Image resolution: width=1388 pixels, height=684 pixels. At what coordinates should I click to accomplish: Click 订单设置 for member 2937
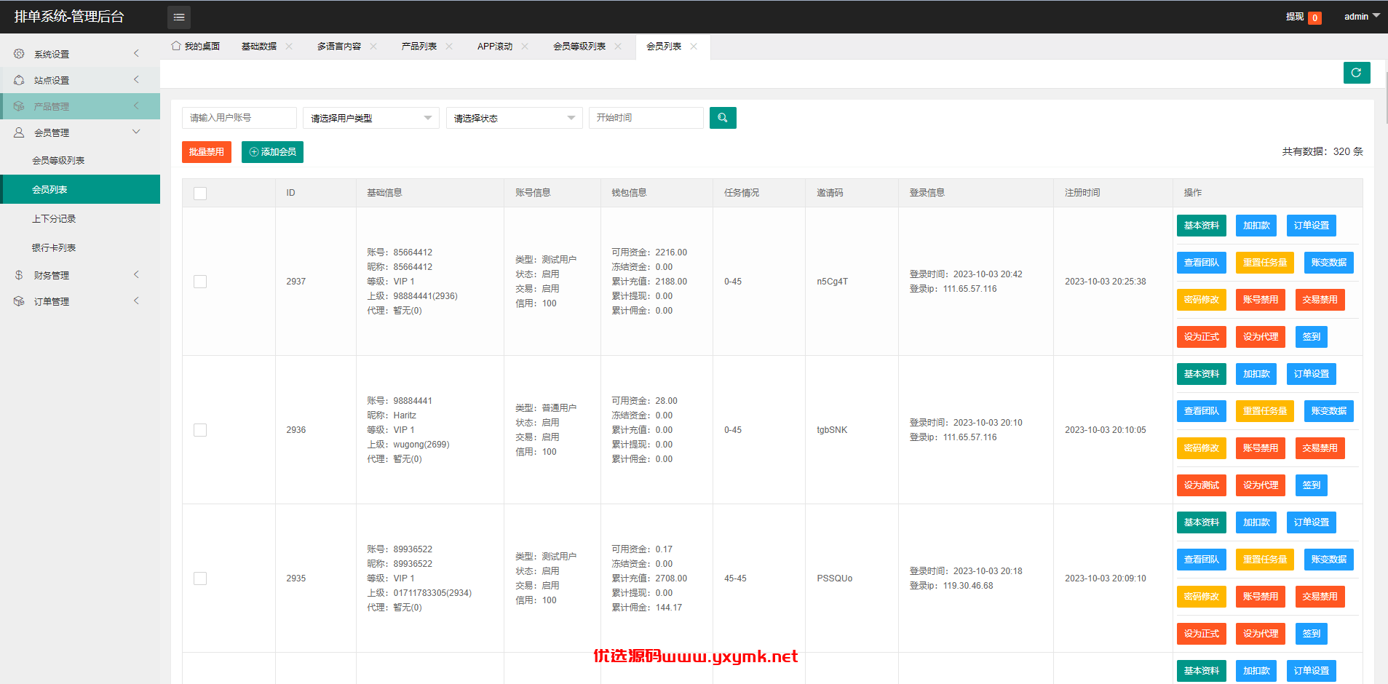pos(1312,226)
